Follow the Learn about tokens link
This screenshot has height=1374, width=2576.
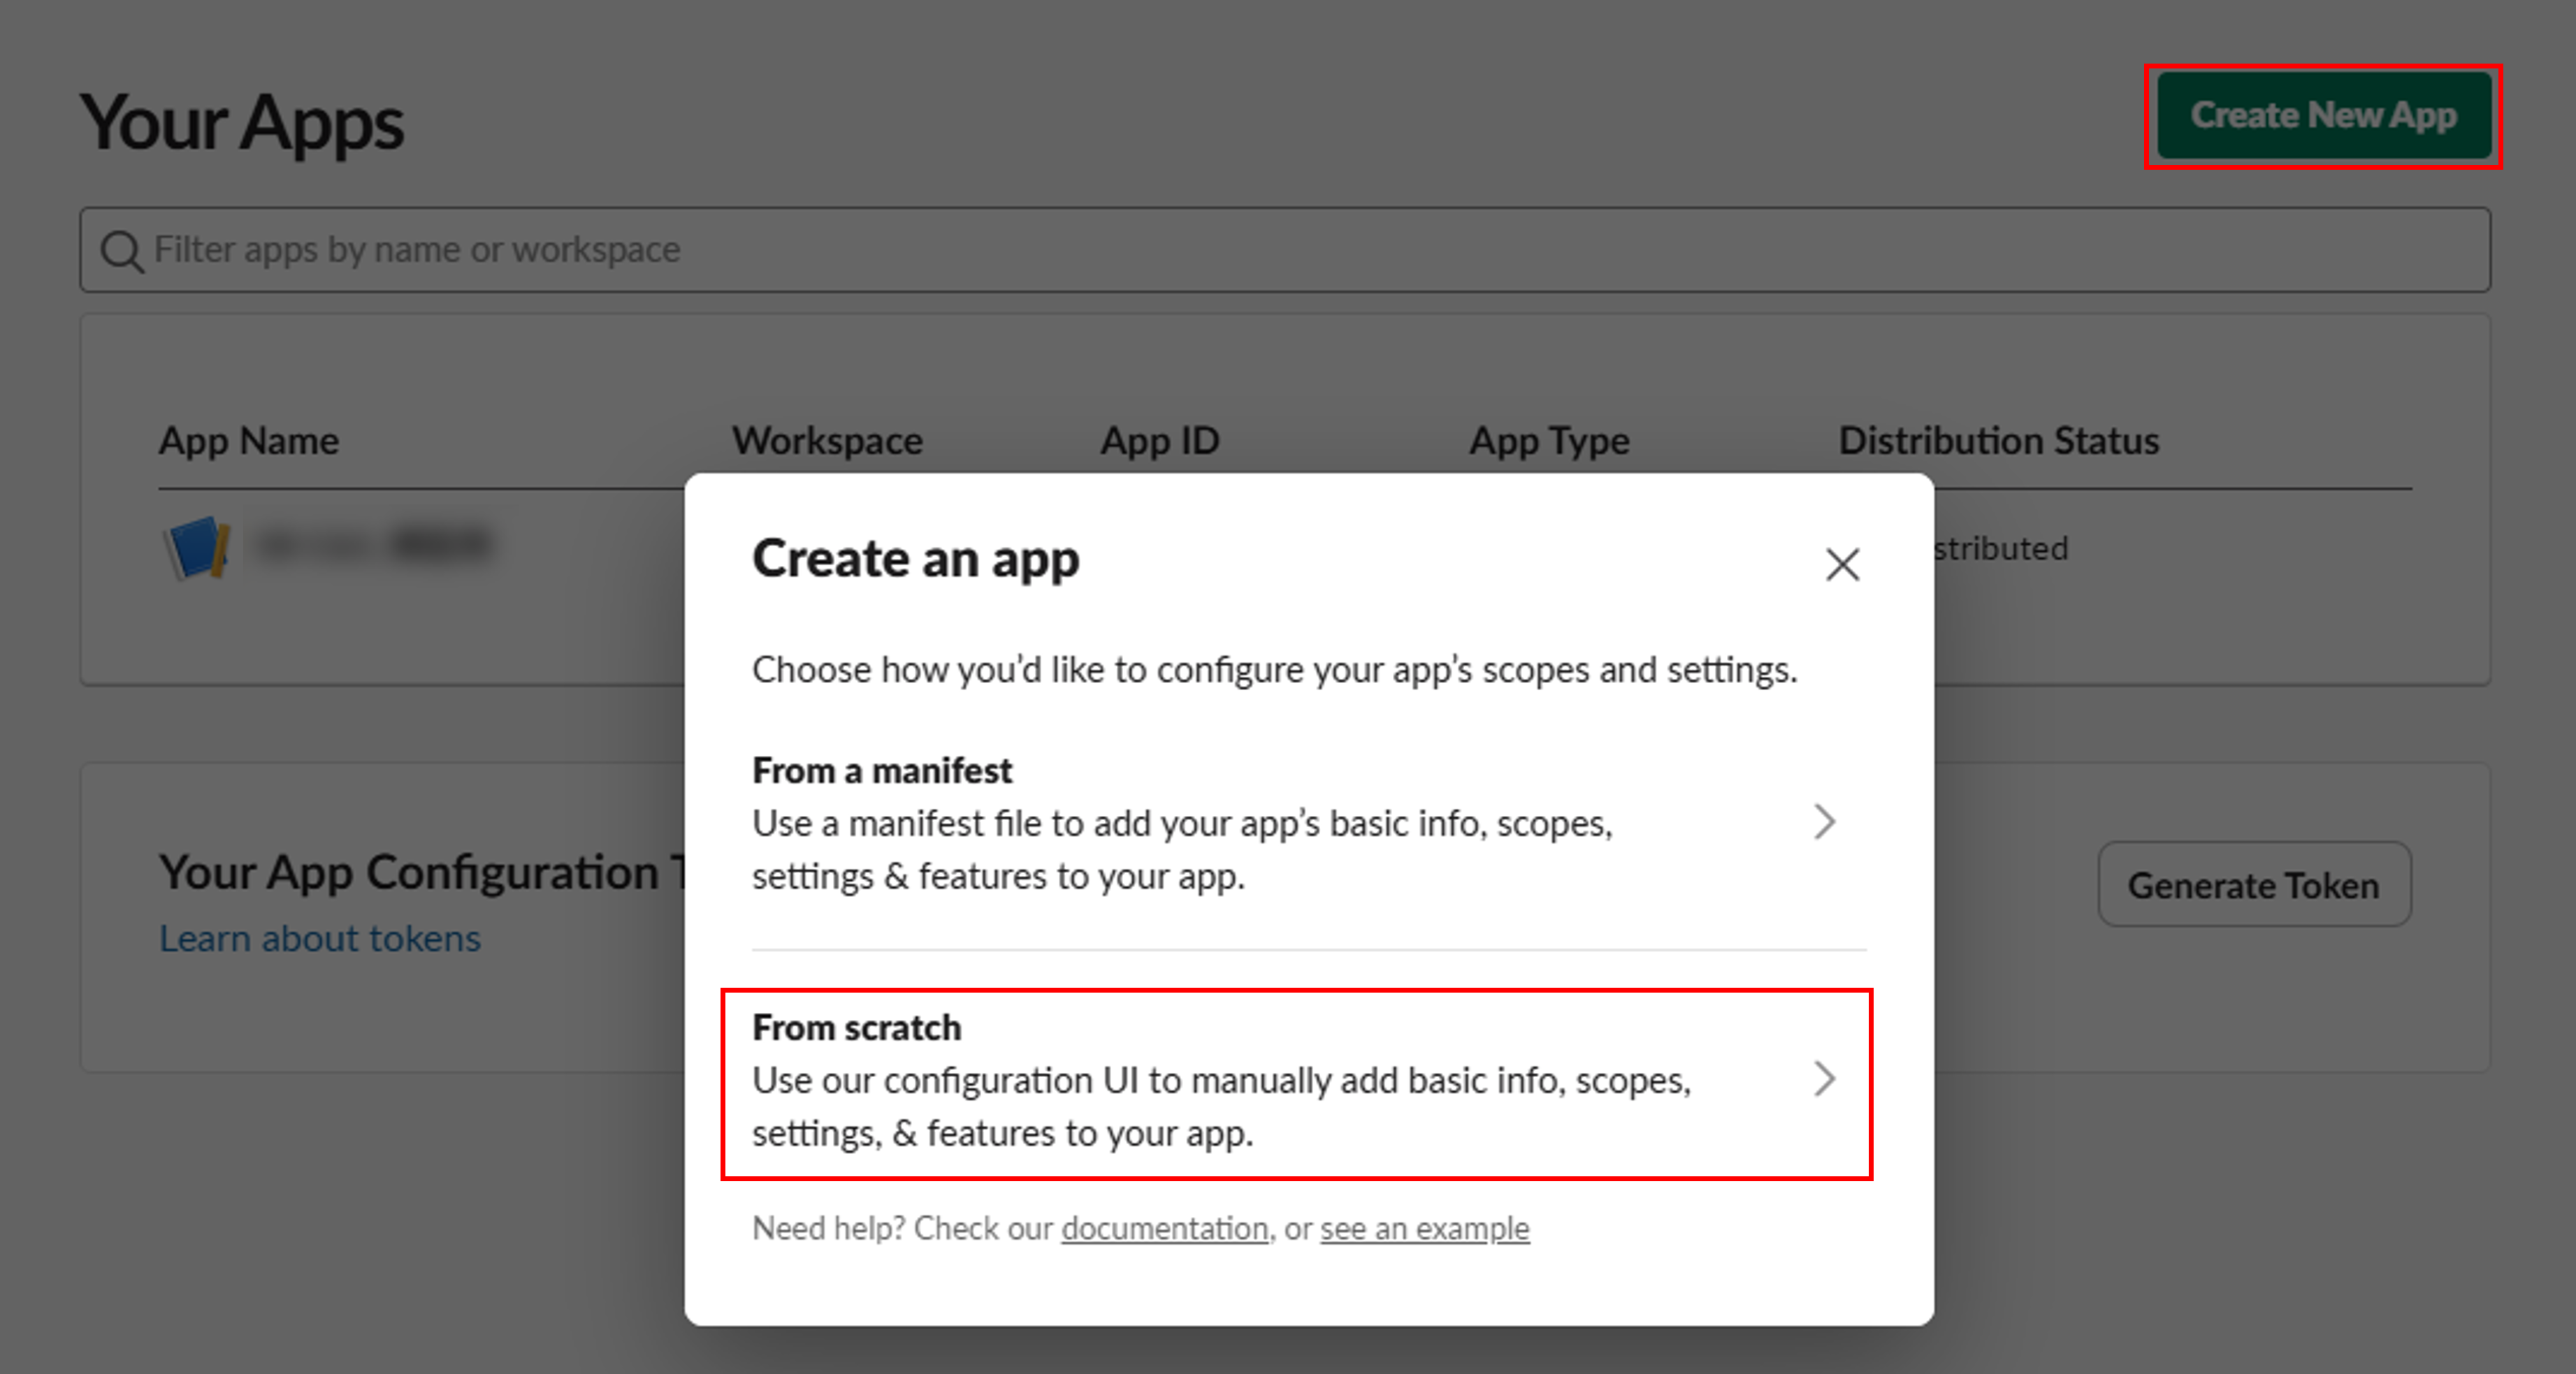tap(320, 940)
